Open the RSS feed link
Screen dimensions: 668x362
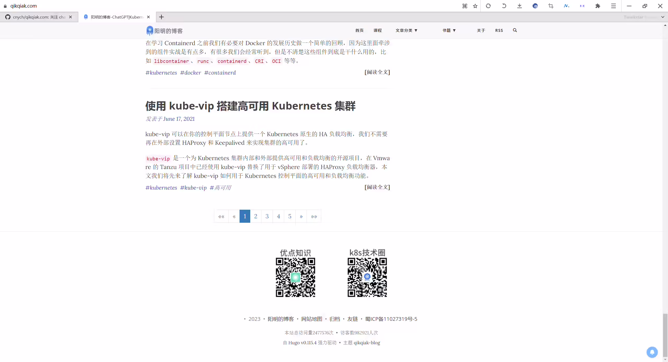[x=499, y=31]
